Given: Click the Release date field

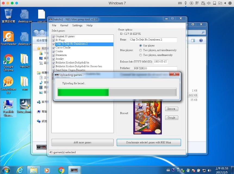Looking at the screenshot, I should (161, 62).
